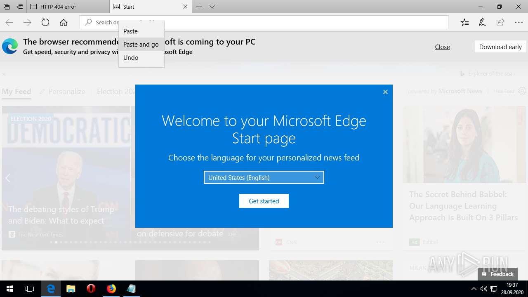528x297 pixels.
Task: Open the Add notes pen icon
Action: point(482,22)
